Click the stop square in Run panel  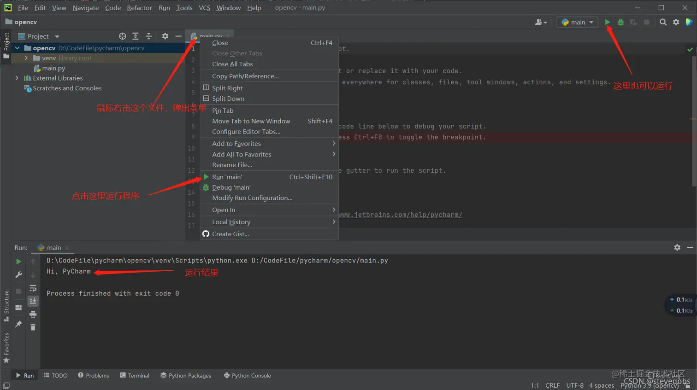pos(18,291)
